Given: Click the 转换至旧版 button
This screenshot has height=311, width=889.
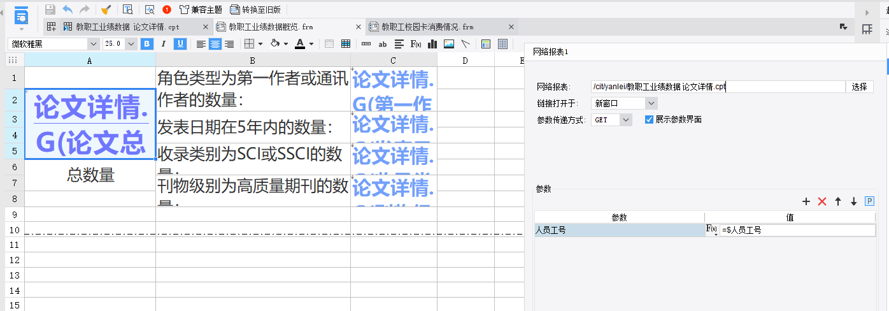Looking at the screenshot, I should 255,10.
